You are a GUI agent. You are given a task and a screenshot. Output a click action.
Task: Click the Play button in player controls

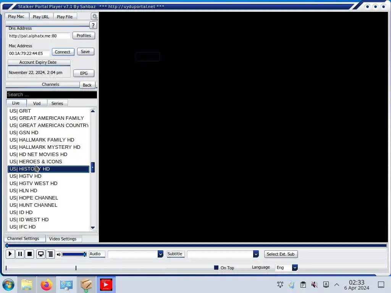(10, 254)
